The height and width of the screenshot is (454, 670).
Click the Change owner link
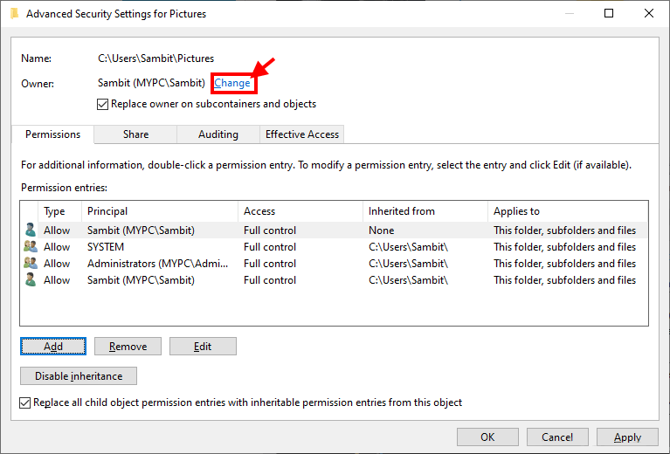click(232, 83)
